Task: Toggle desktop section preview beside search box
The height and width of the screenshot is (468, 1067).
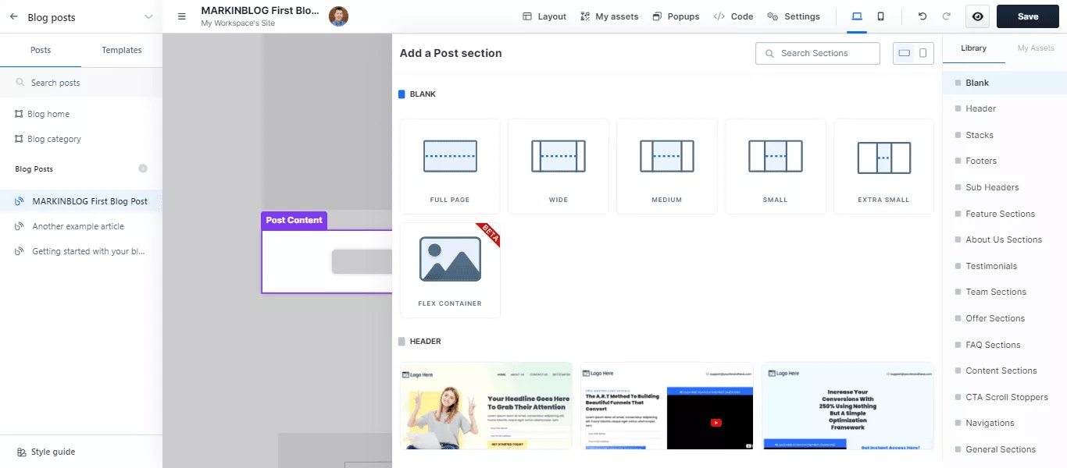Action: tap(904, 53)
